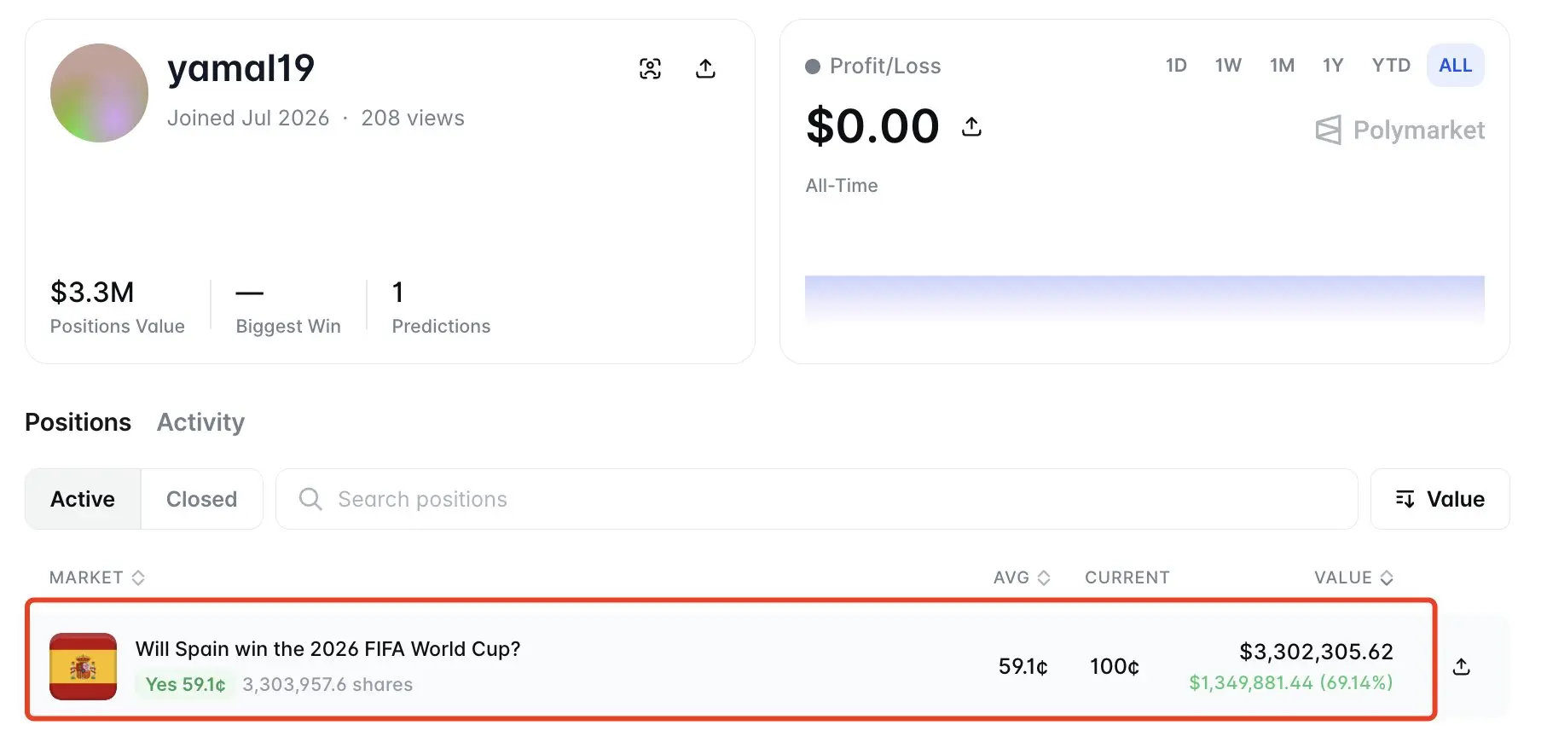Click the Polymarket logo
Image resolution: width=1547 pixels, height=754 pixels.
click(x=1399, y=130)
